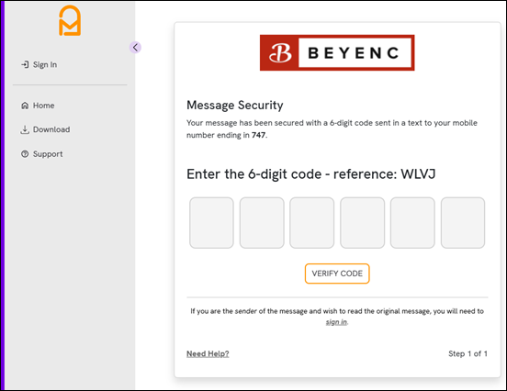Click the Support question mark icon
The image size is (507, 391).
(x=25, y=154)
